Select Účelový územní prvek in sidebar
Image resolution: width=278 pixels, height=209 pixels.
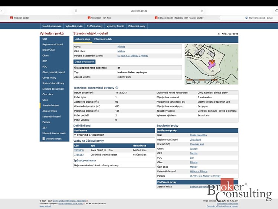point(55,133)
